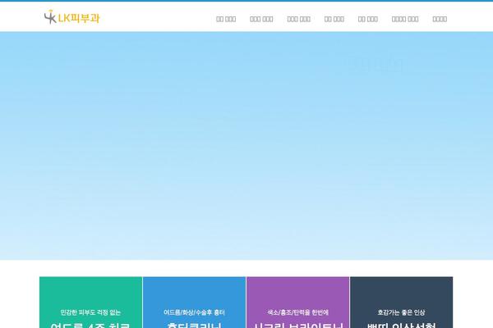Open the dark navy 호감가는 좋은 인상 card
This screenshot has width=493, height=328.
pyautogui.click(x=402, y=303)
